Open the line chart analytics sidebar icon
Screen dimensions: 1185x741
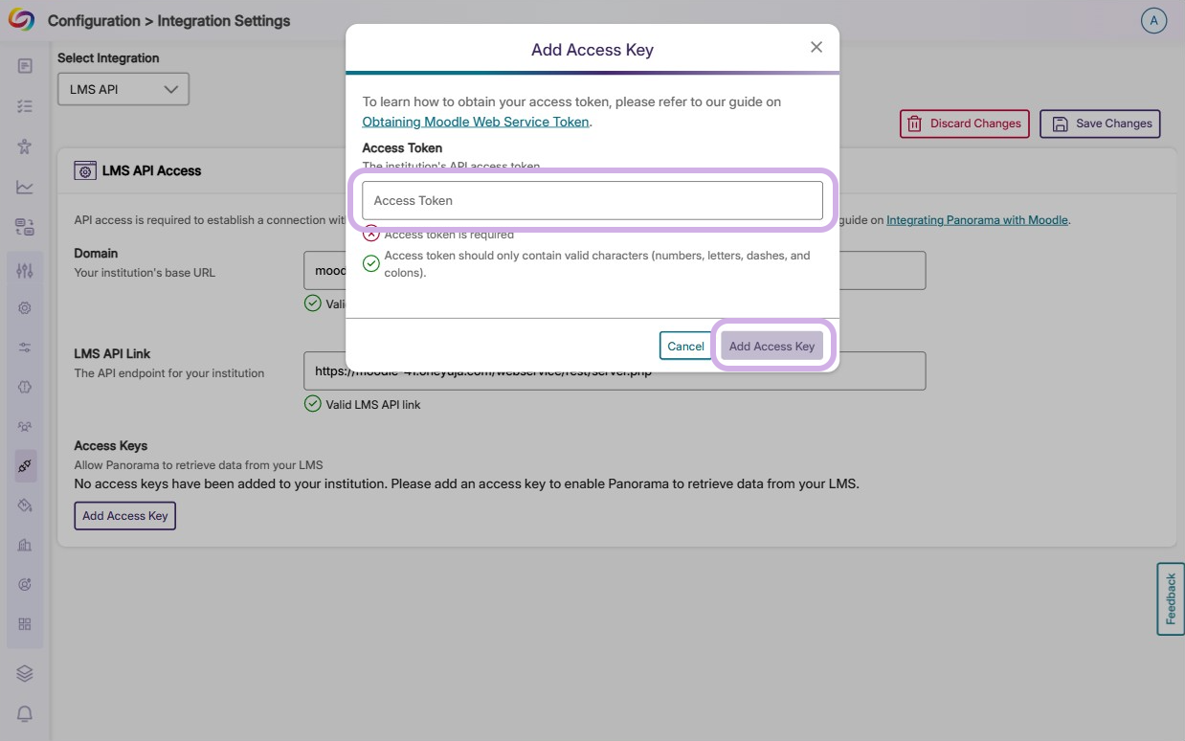coord(25,187)
